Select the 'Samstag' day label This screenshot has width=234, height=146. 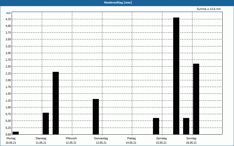point(161,138)
